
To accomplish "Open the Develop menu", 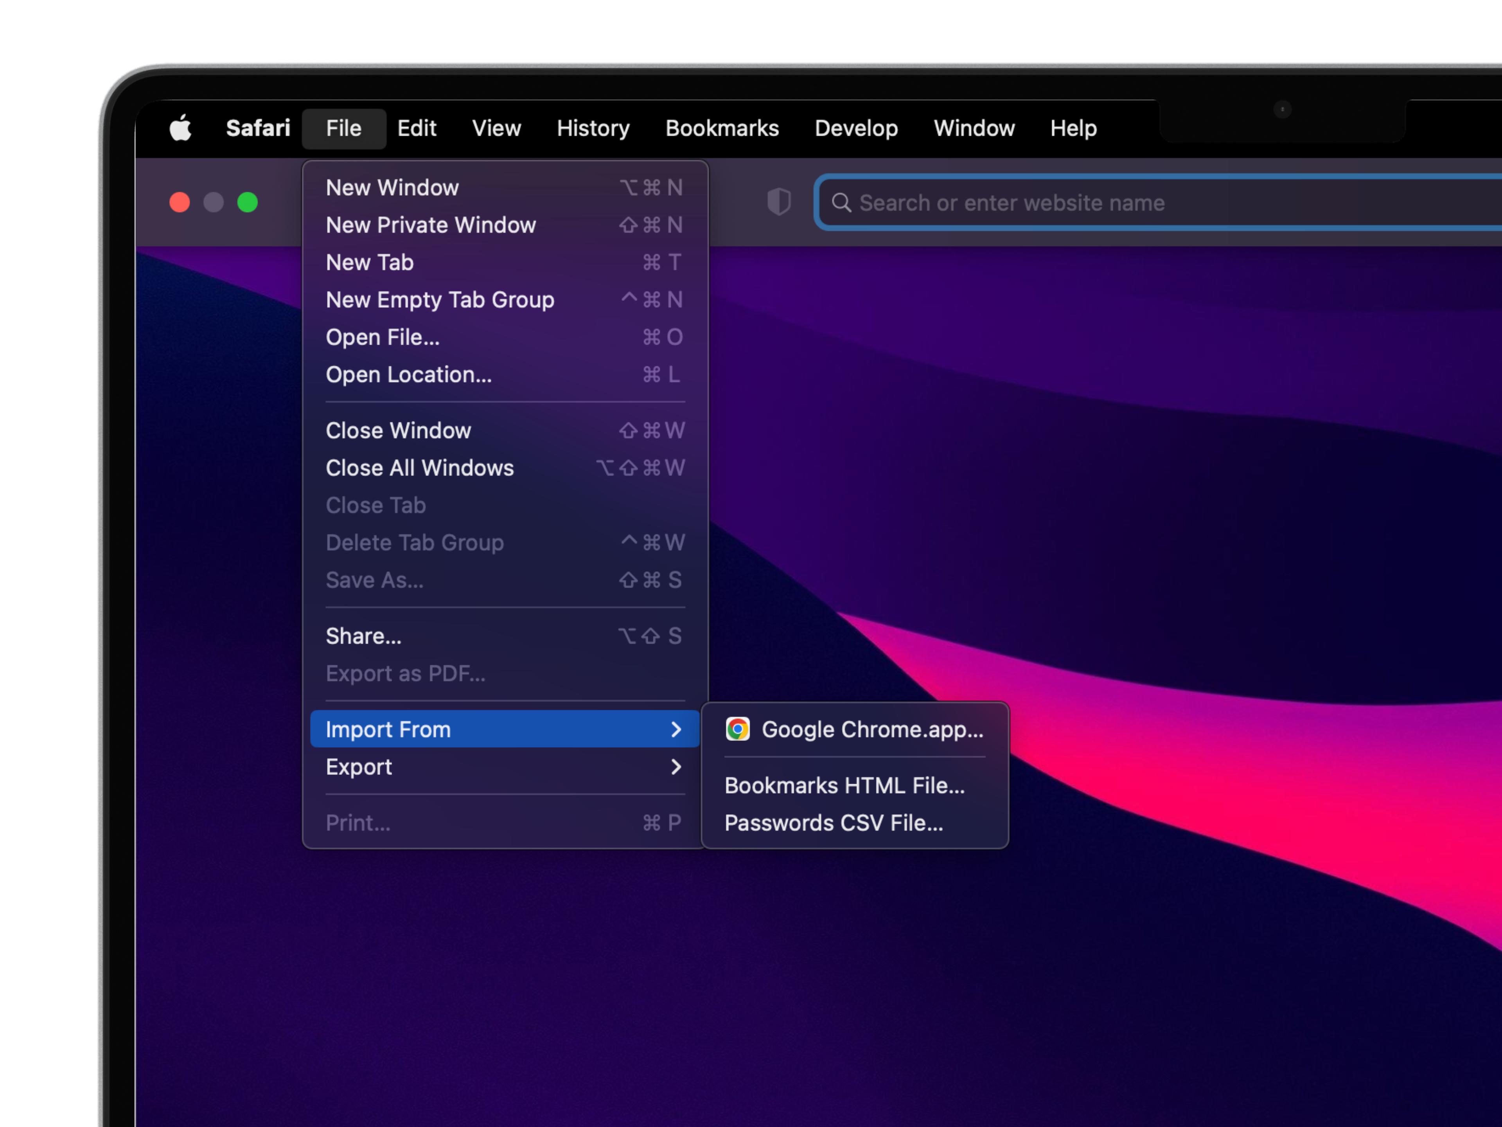I will click(x=855, y=128).
